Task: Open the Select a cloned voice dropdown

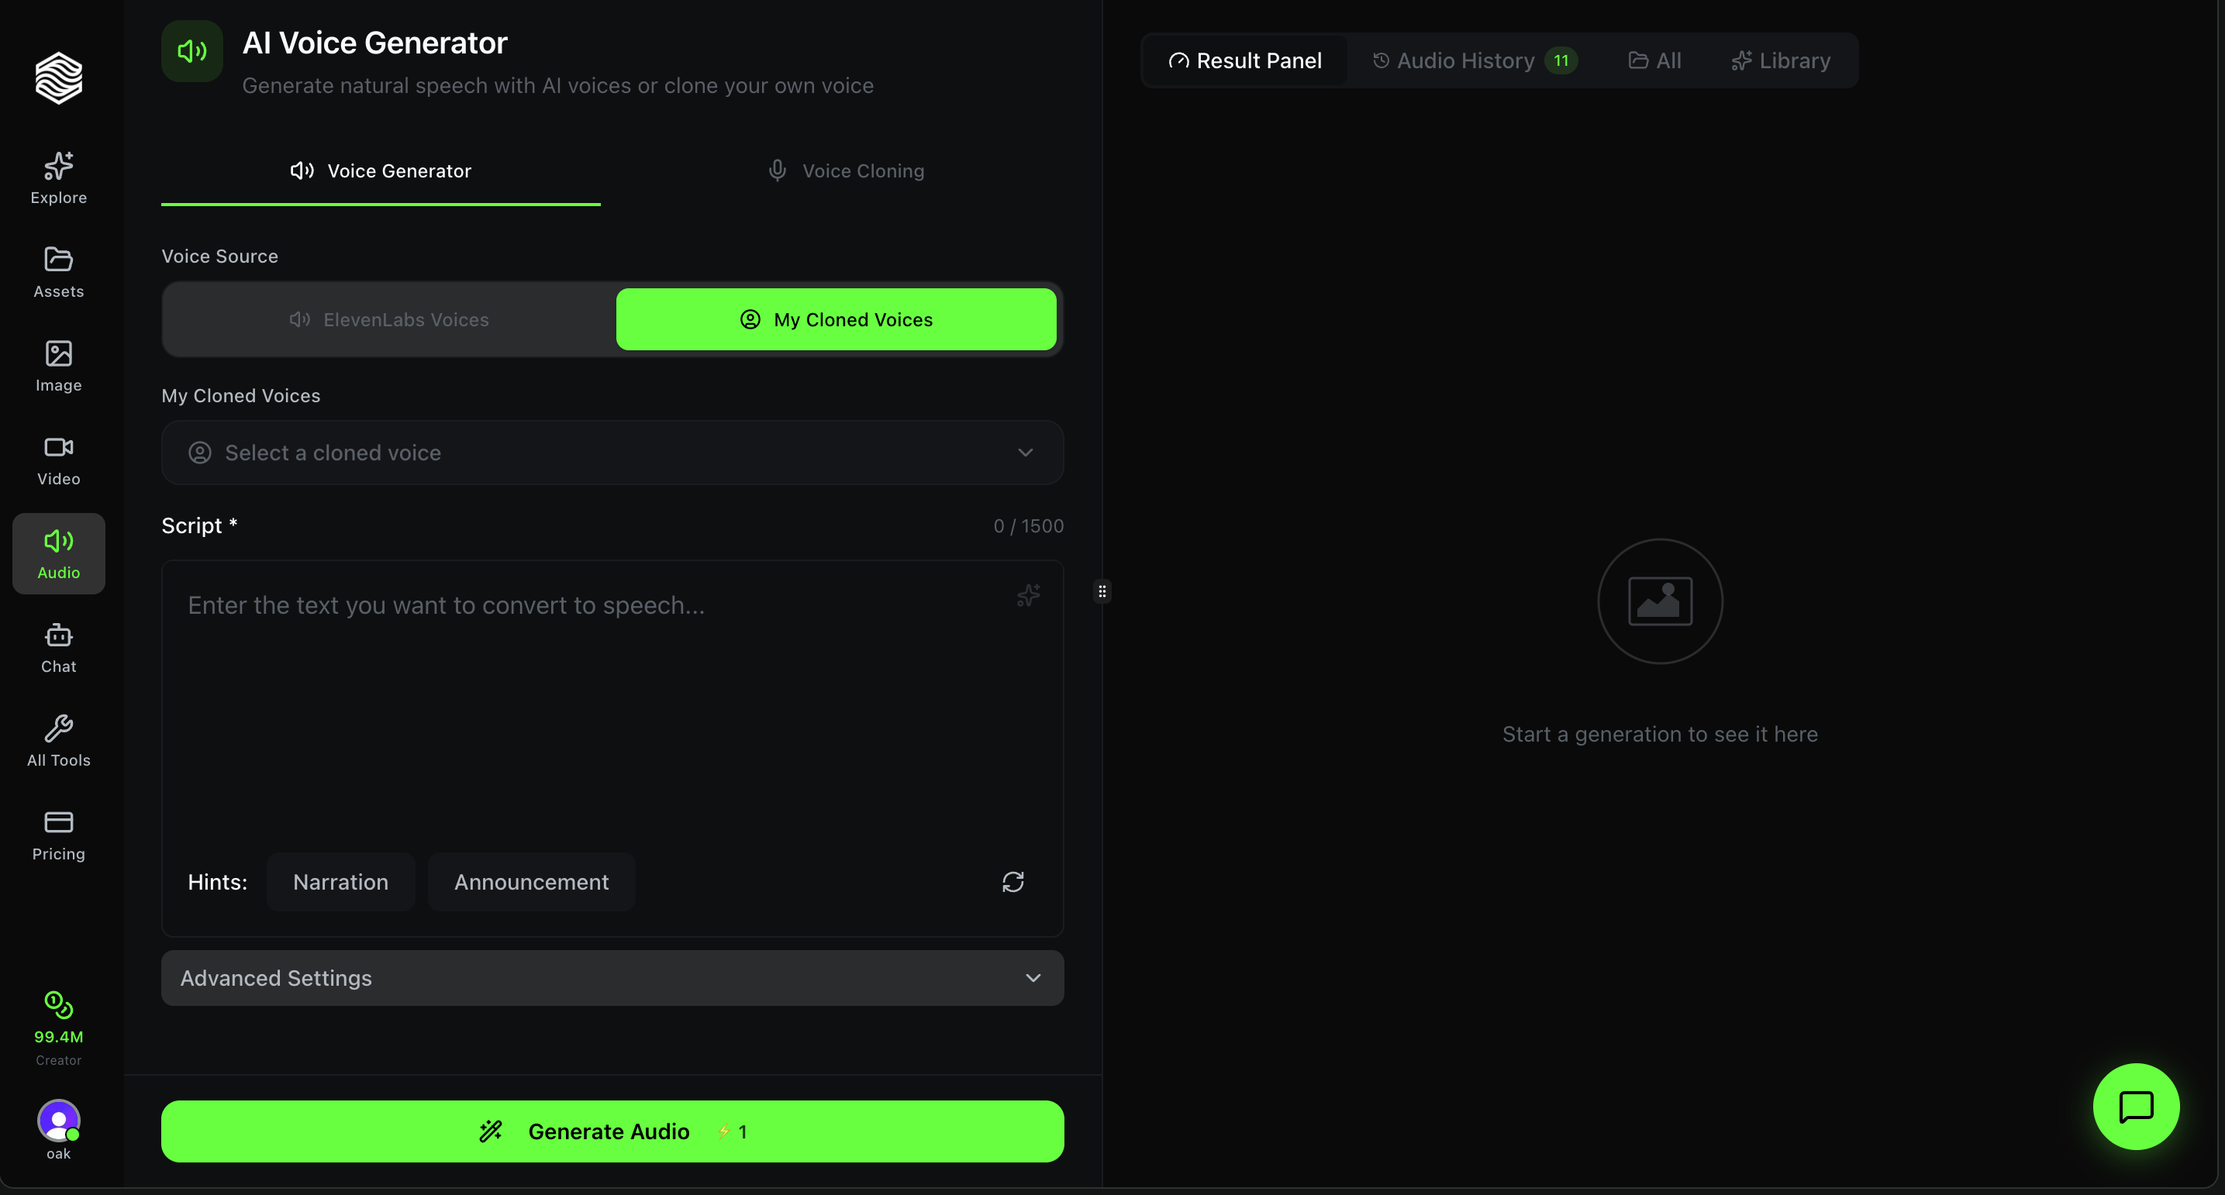Action: point(612,453)
